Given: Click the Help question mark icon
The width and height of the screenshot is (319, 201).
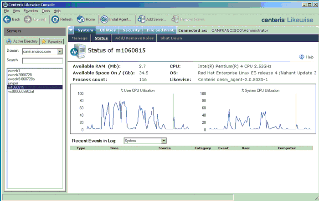Looking at the screenshot, I should point(302,57).
